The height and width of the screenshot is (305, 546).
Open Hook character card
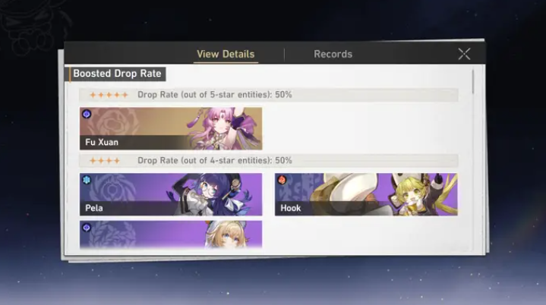coord(366,194)
